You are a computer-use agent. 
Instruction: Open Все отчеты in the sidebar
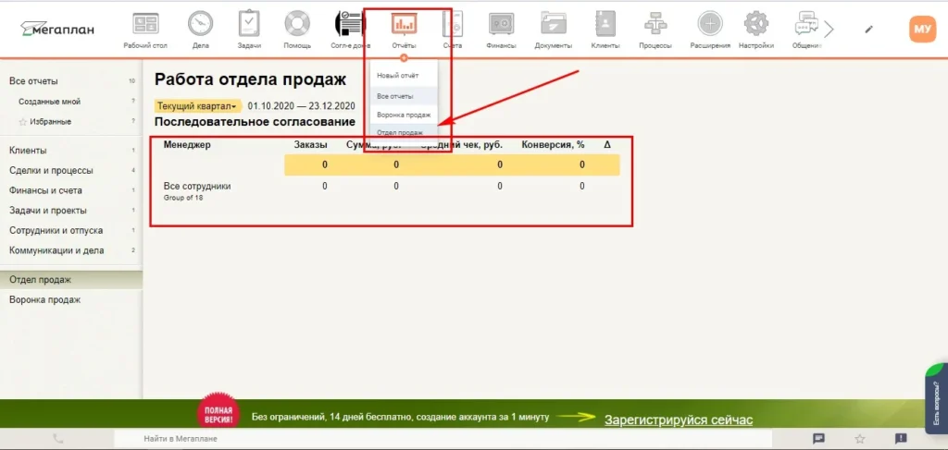tap(34, 81)
